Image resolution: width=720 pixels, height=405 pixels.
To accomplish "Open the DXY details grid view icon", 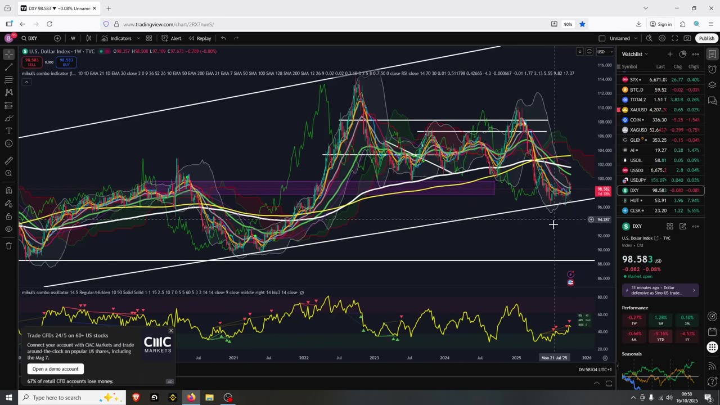I will tap(670, 226).
